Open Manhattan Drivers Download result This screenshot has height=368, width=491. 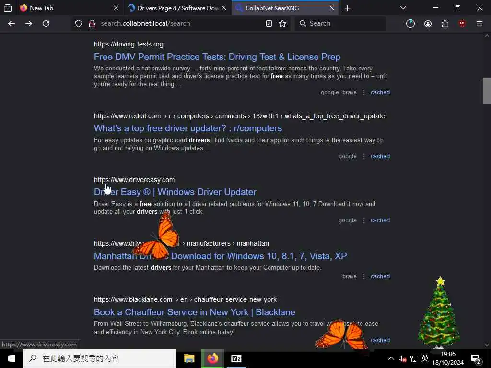tap(220, 256)
